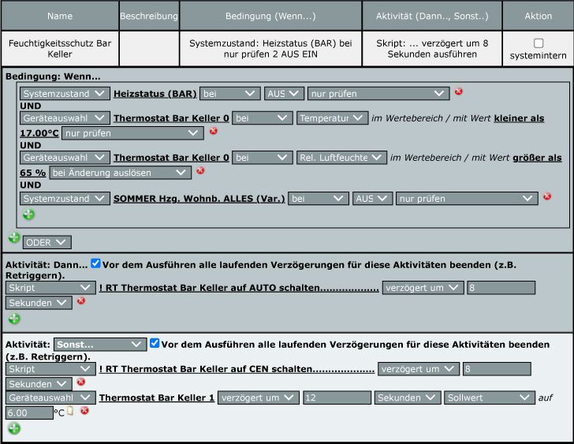Open Thermostat Bar Keller 1 device link
The height and width of the screenshot is (444, 574).
[x=157, y=397]
